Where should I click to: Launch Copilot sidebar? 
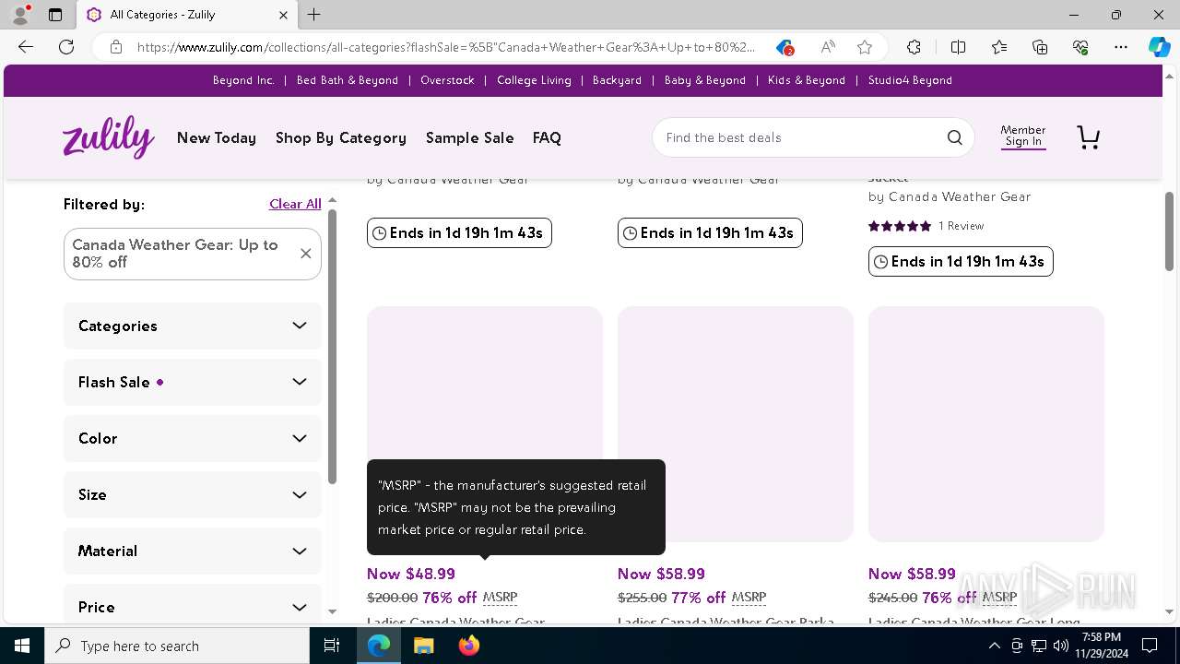click(1159, 47)
